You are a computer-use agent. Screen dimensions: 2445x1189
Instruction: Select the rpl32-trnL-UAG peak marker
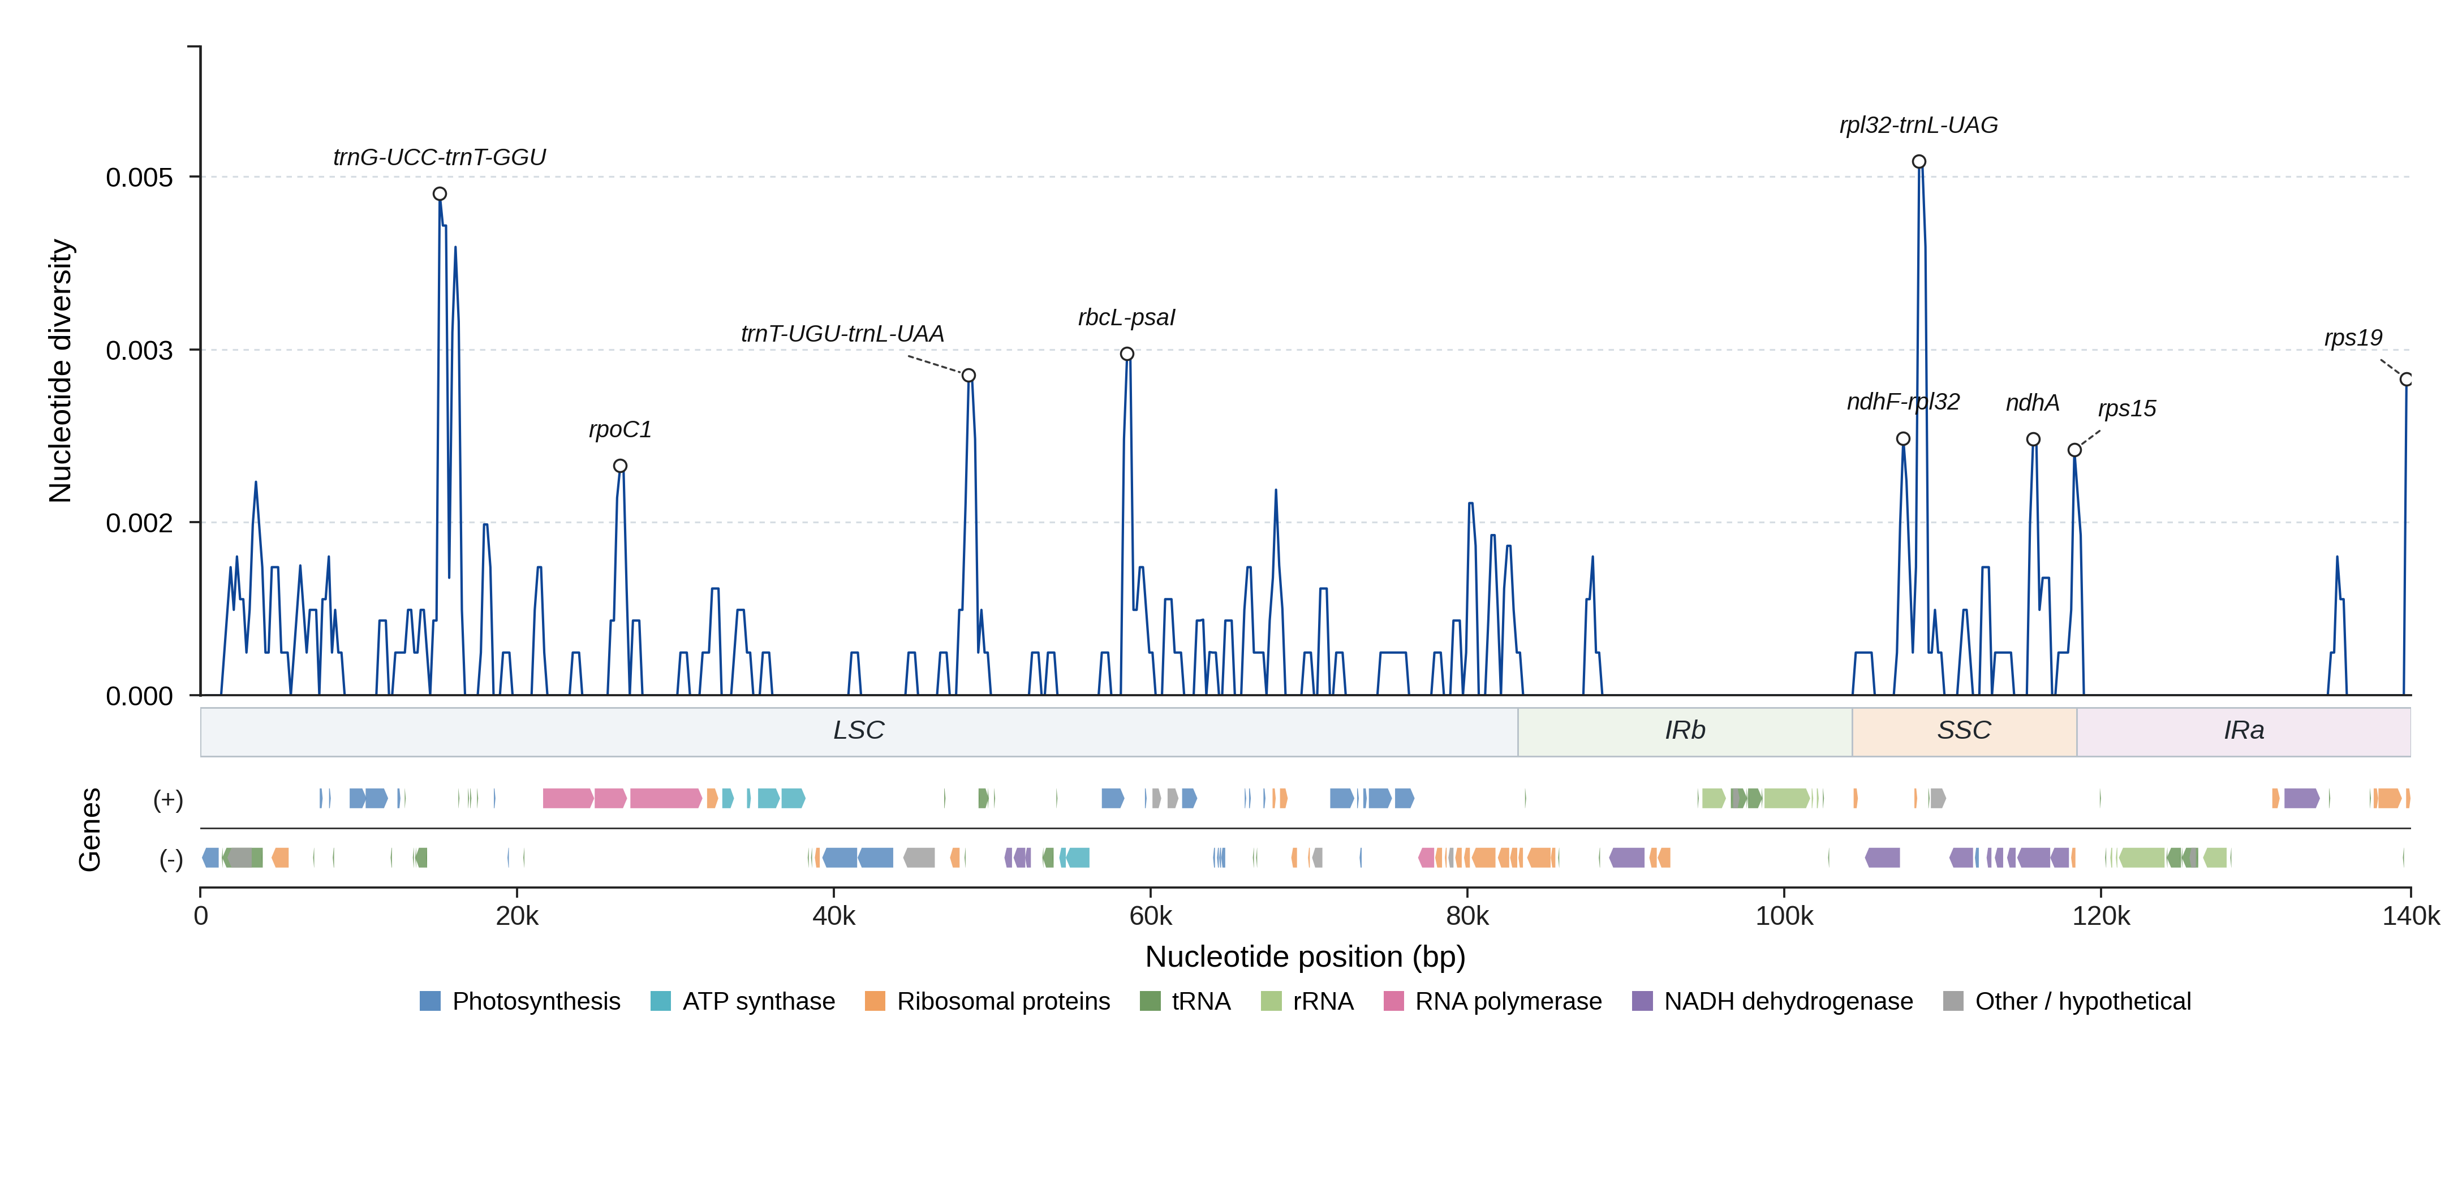click(1919, 161)
